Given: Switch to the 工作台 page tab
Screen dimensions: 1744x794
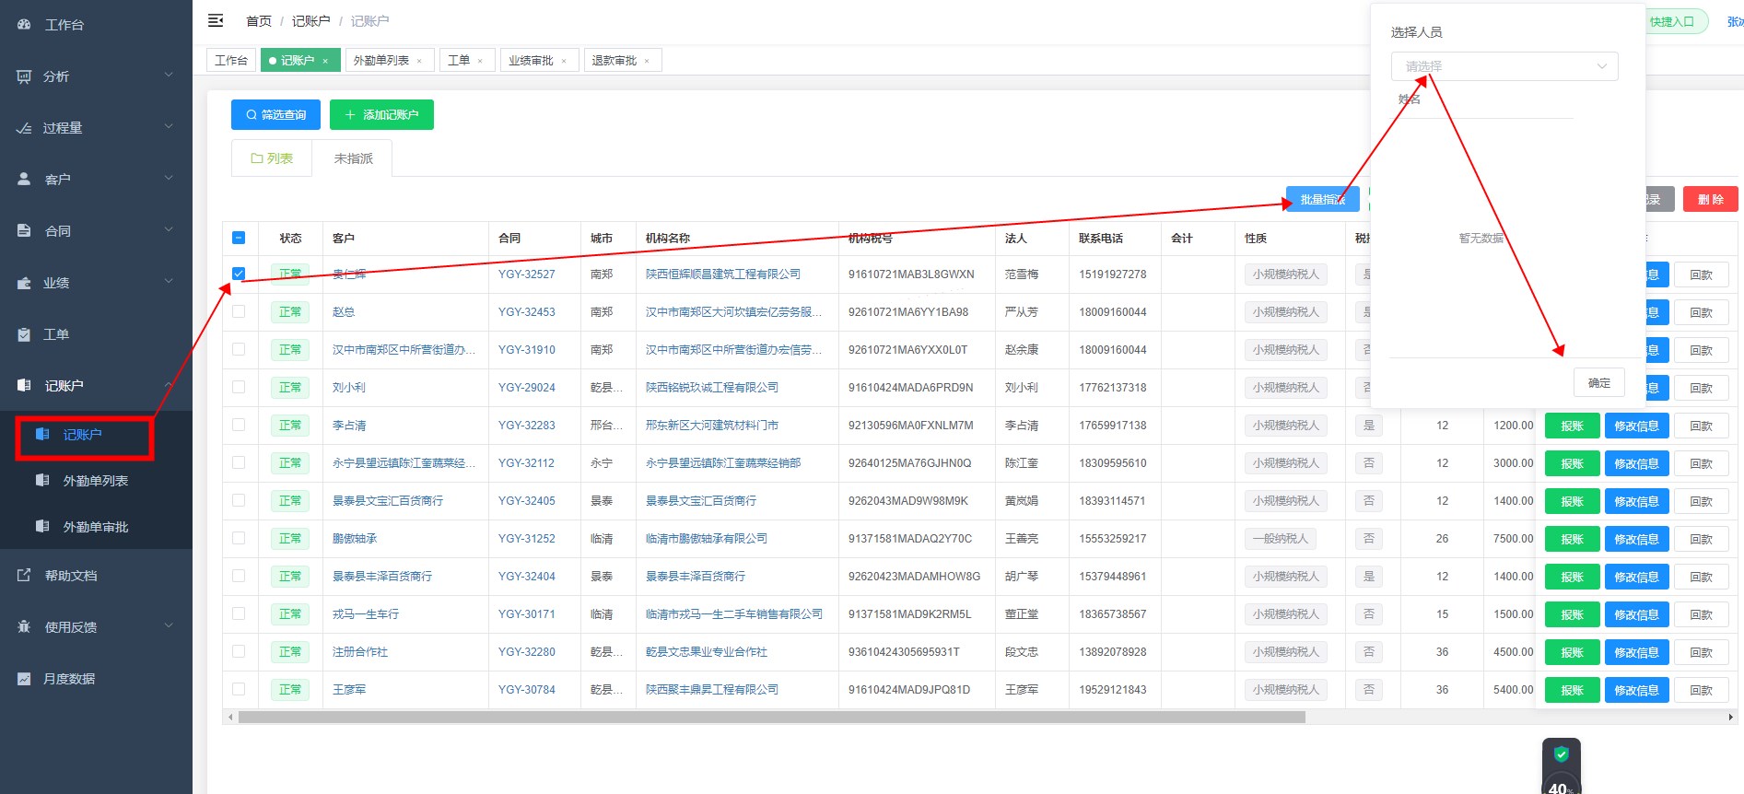Looking at the screenshot, I should [x=231, y=61].
